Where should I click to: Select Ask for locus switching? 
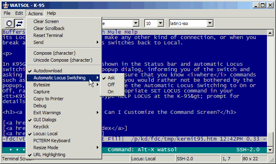coord(112,78)
